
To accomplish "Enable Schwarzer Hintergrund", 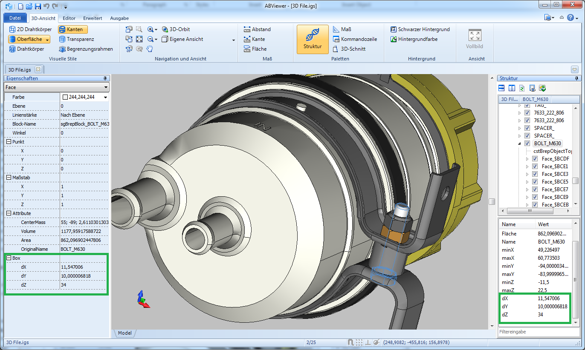I will point(420,29).
